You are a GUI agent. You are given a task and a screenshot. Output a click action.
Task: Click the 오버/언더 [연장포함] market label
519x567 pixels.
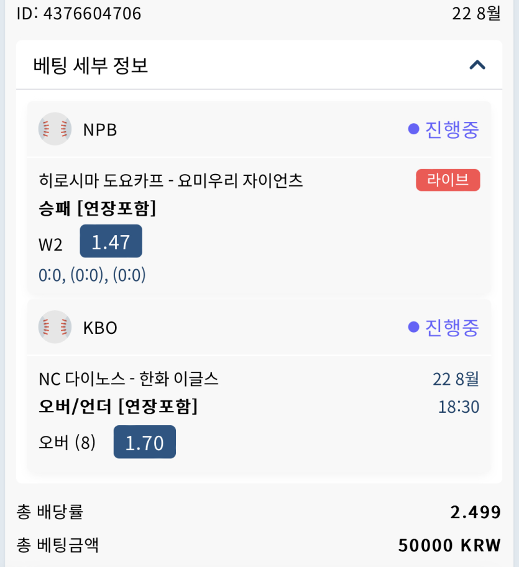click(x=118, y=407)
